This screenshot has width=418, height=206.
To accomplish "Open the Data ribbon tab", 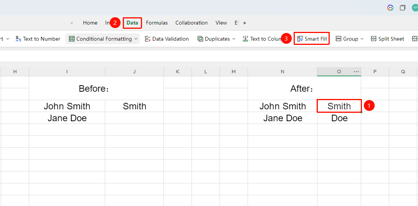I will pos(132,23).
